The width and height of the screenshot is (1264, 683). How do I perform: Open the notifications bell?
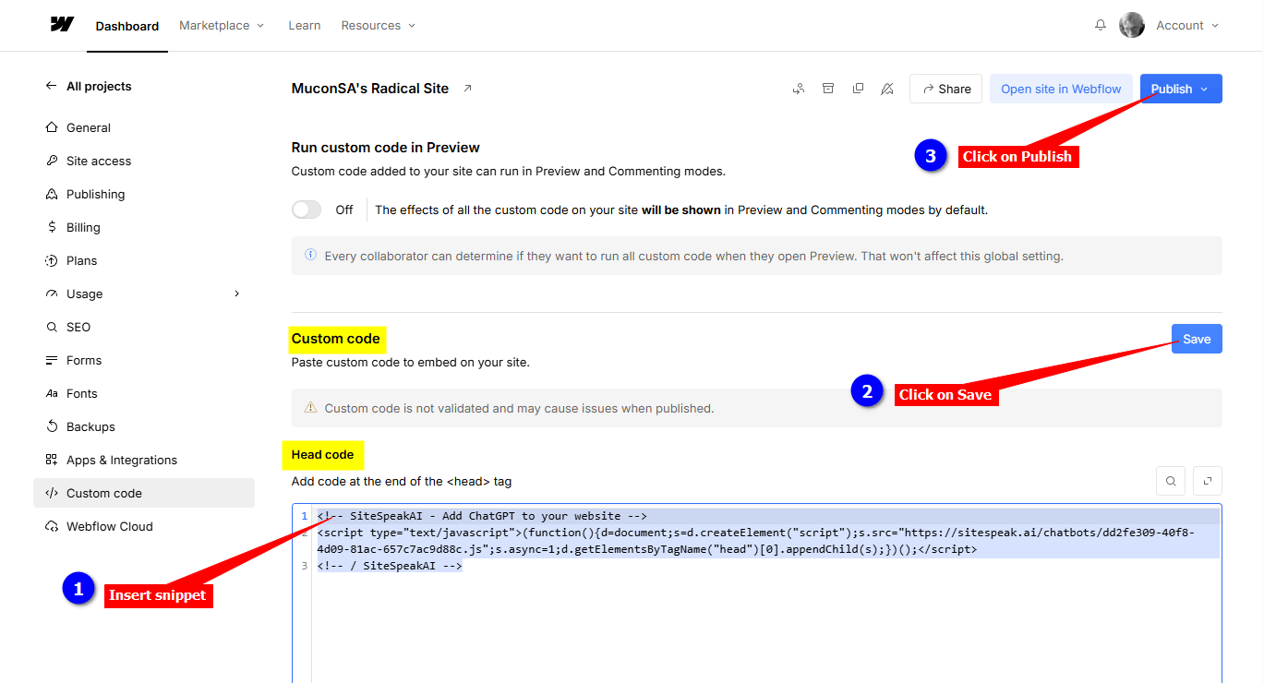[x=1100, y=25]
